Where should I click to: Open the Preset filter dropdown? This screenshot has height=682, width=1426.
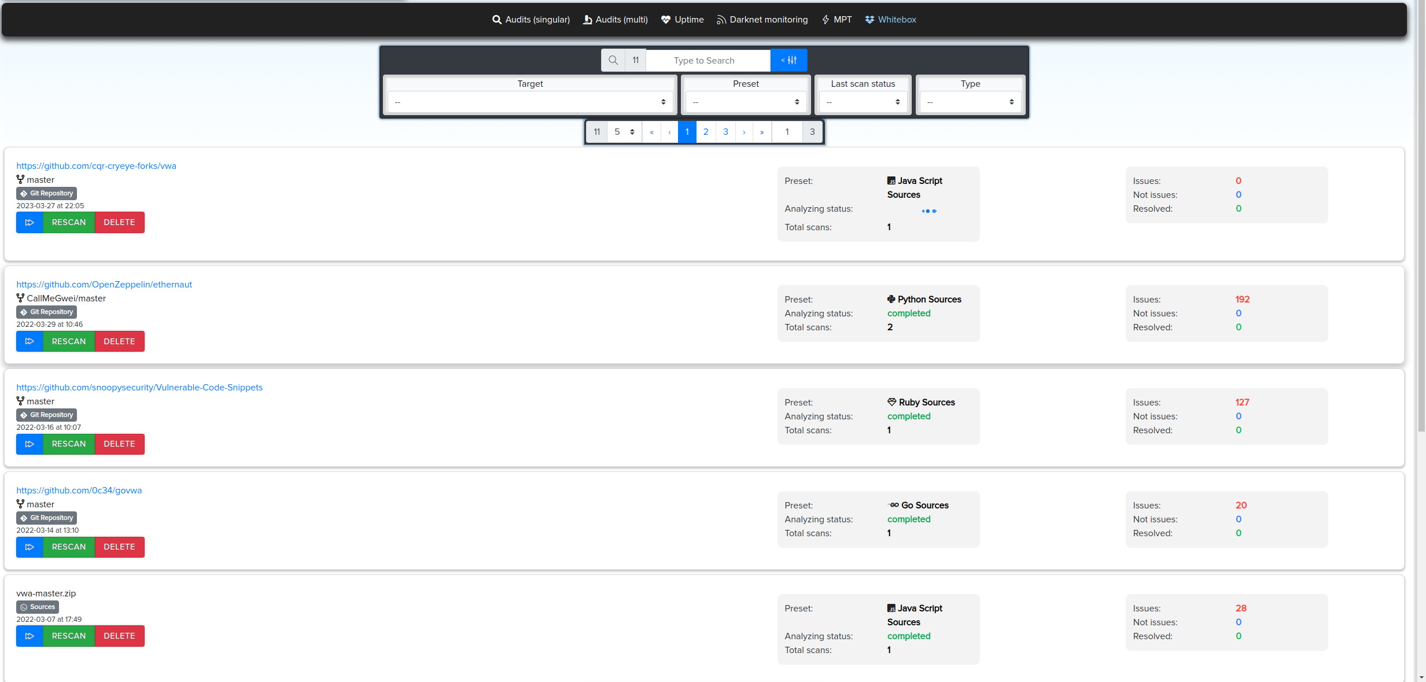[x=746, y=102]
